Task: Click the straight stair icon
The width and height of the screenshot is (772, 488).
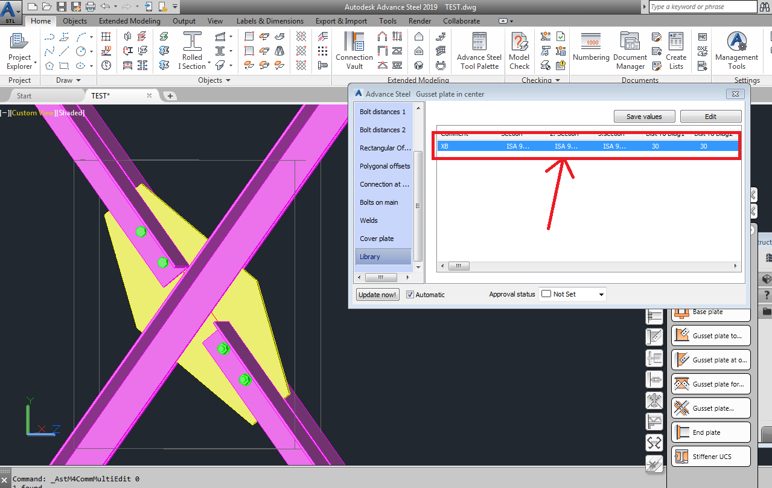Action: [441, 37]
